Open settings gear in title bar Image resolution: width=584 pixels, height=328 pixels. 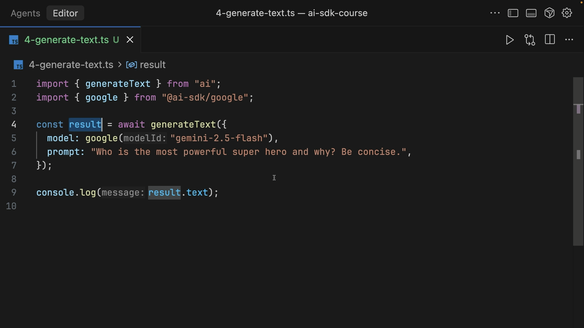(567, 13)
